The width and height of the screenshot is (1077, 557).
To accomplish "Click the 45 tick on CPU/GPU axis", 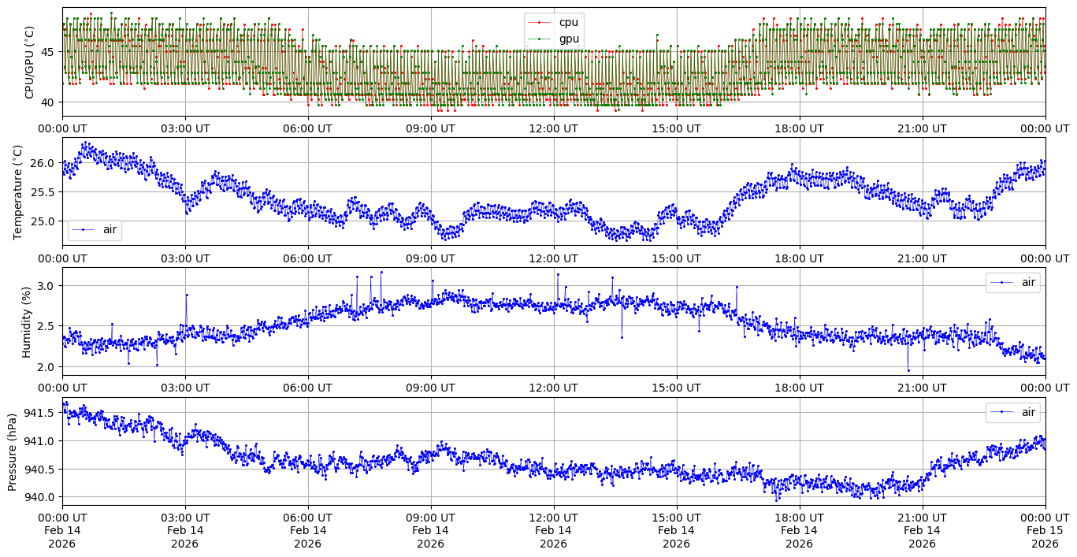I will [x=49, y=52].
